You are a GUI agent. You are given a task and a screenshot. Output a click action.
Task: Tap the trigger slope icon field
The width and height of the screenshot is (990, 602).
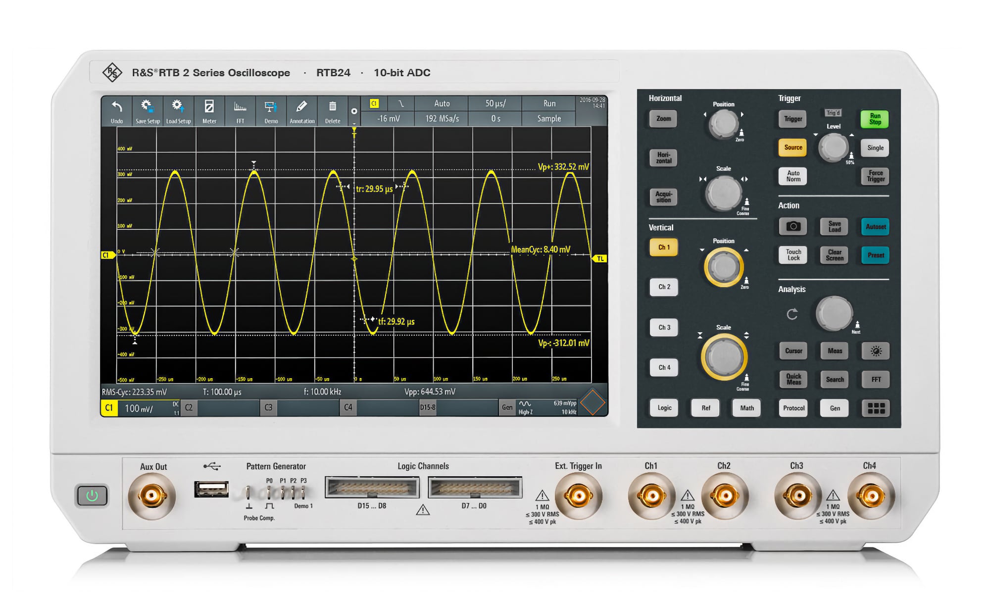point(401,103)
